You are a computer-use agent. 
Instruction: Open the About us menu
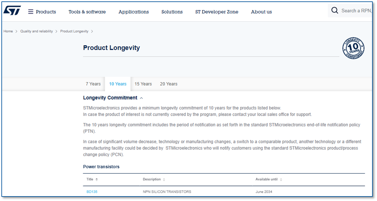click(x=261, y=12)
